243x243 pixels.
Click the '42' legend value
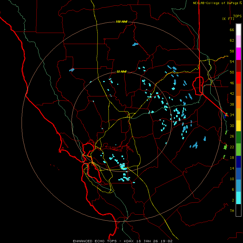click(232, 94)
